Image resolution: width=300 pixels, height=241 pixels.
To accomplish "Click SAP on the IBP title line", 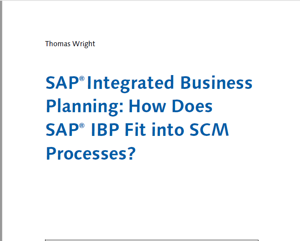I will coord(62,130).
